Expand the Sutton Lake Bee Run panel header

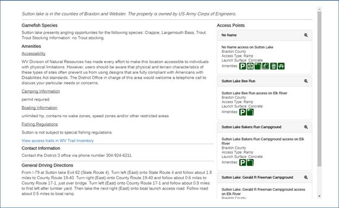pos(265,81)
